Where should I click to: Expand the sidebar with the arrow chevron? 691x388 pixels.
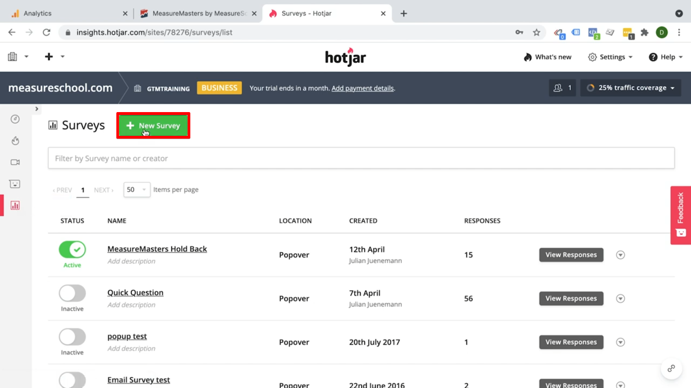tap(37, 109)
